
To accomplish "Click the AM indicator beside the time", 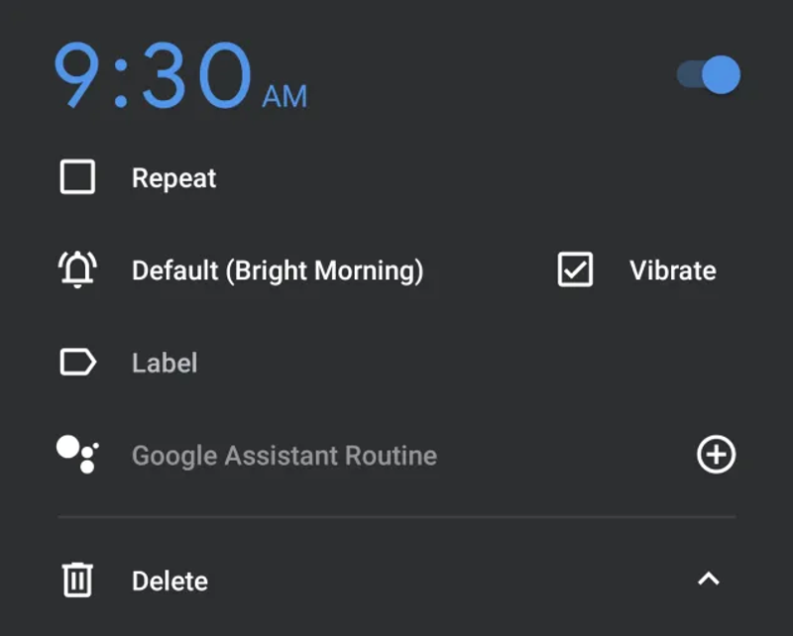I will (x=284, y=96).
